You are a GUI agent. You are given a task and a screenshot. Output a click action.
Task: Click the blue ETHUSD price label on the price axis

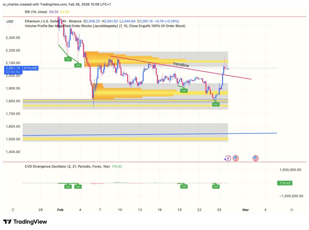click(30, 68)
